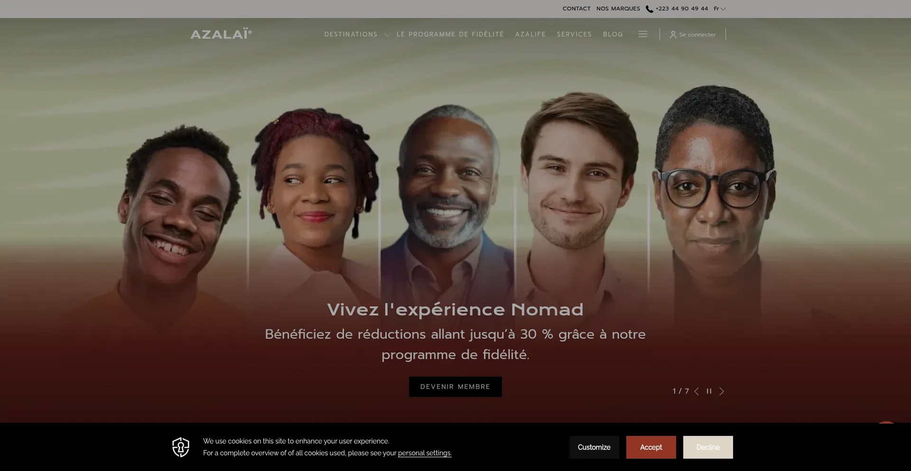Go to the Azalife menu item
Screen dimensions: 911x471
click(x=530, y=34)
